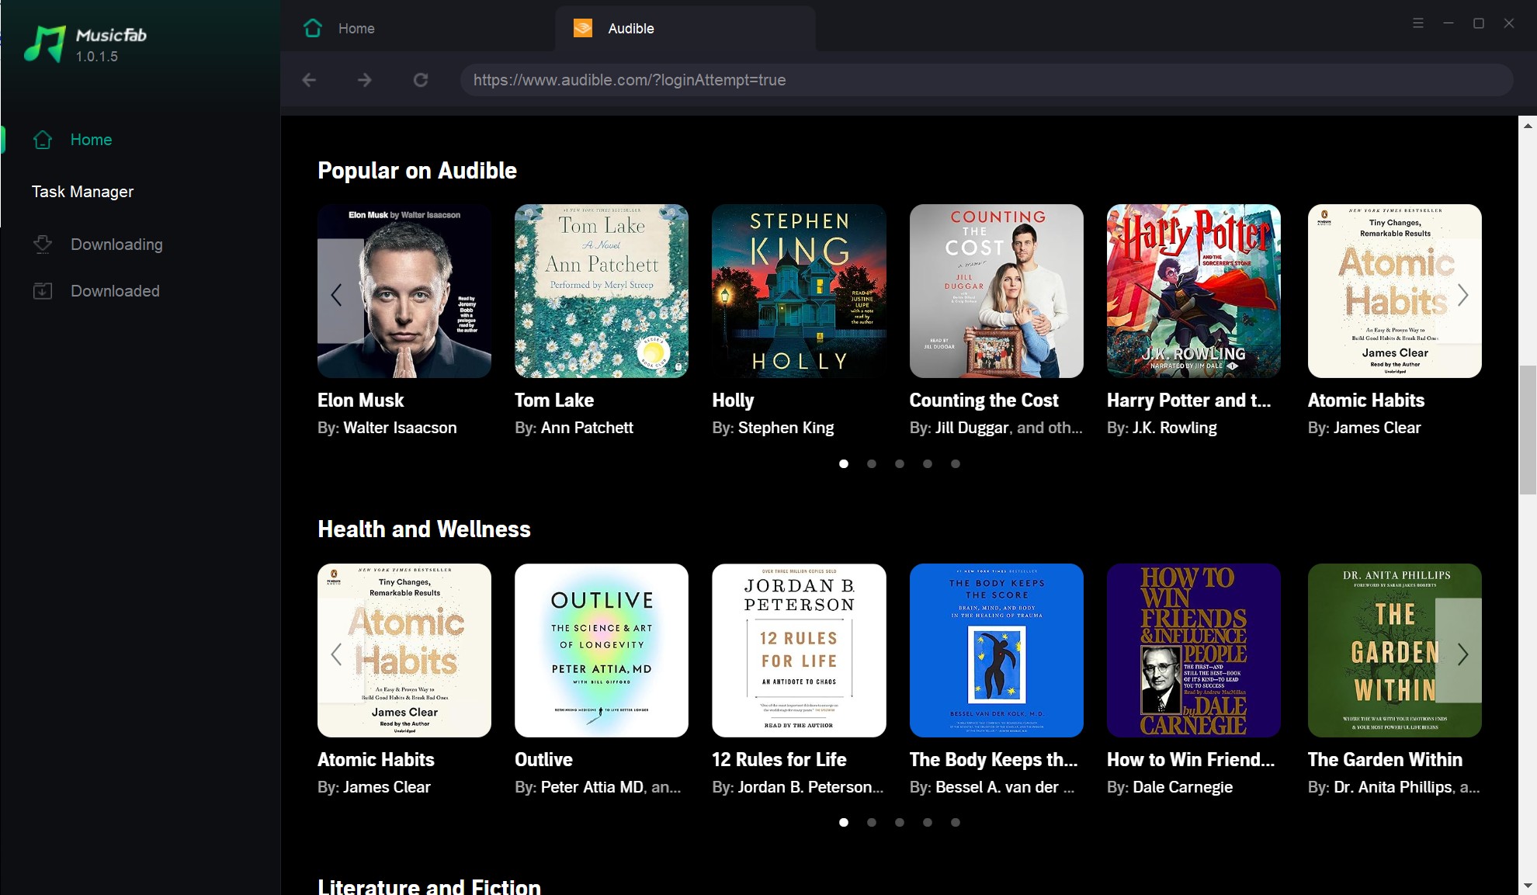Maximize the MusicFab window
The height and width of the screenshot is (895, 1537).
click(1478, 23)
